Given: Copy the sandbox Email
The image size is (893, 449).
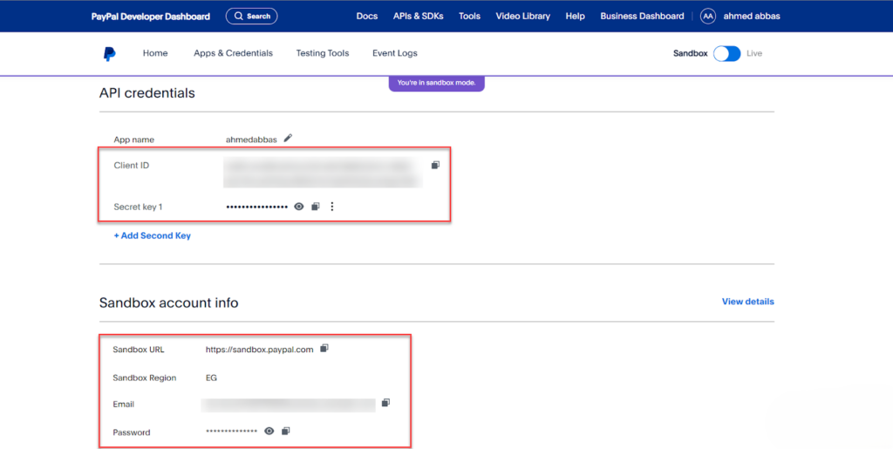Looking at the screenshot, I should click(385, 403).
